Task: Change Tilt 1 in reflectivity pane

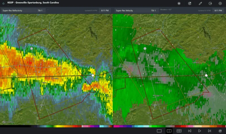Action: [41, 10]
